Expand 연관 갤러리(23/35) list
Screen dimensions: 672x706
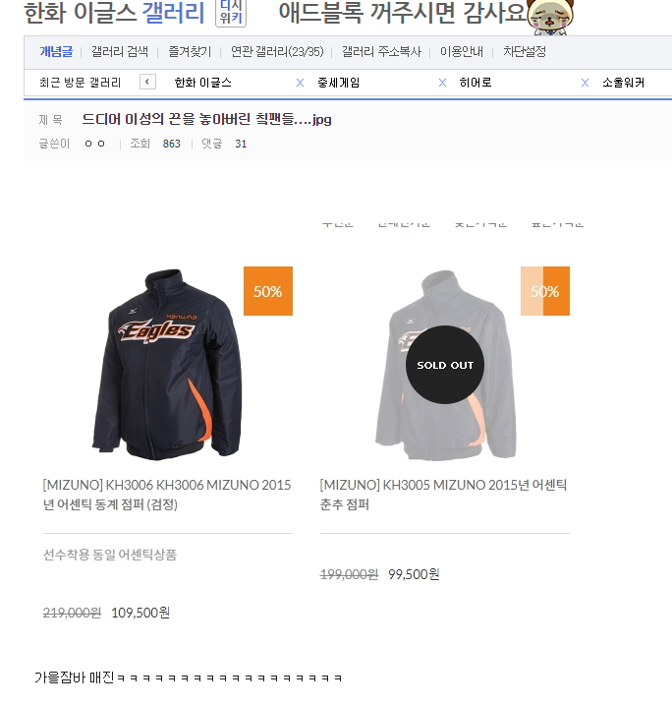pos(277,52)
